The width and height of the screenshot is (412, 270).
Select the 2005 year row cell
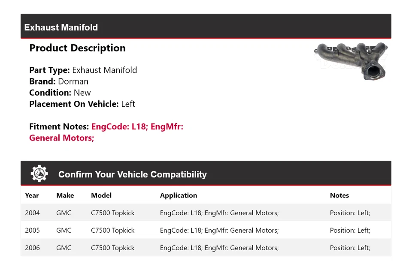coord(32,230)
